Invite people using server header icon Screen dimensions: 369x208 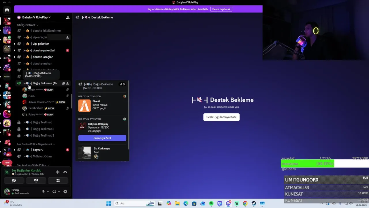(68, 17)
